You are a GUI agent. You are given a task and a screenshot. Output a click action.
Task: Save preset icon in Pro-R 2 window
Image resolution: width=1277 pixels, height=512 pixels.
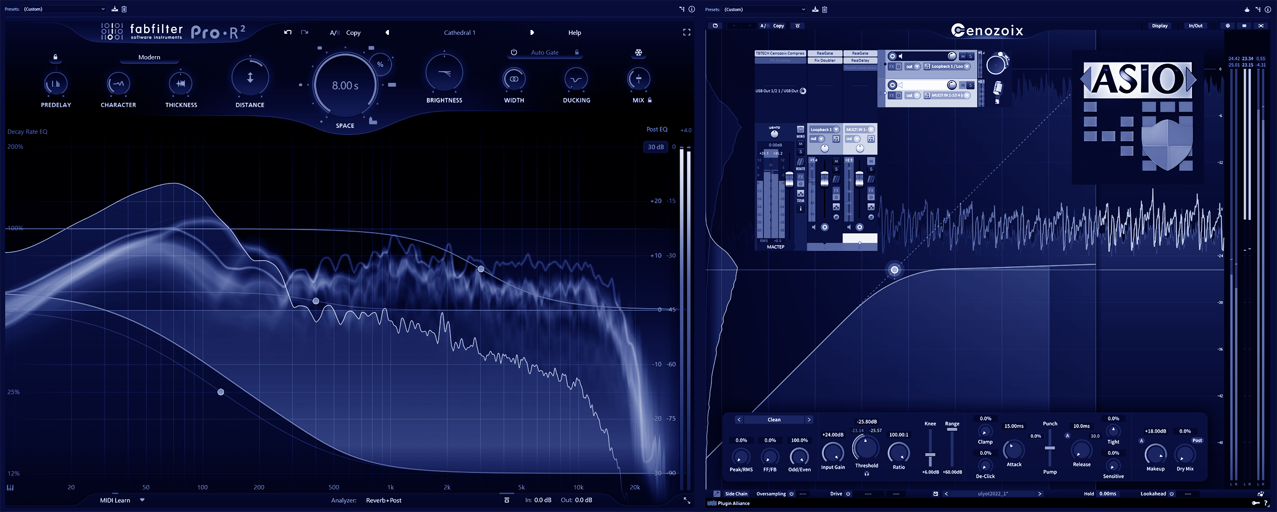point(115,9)
